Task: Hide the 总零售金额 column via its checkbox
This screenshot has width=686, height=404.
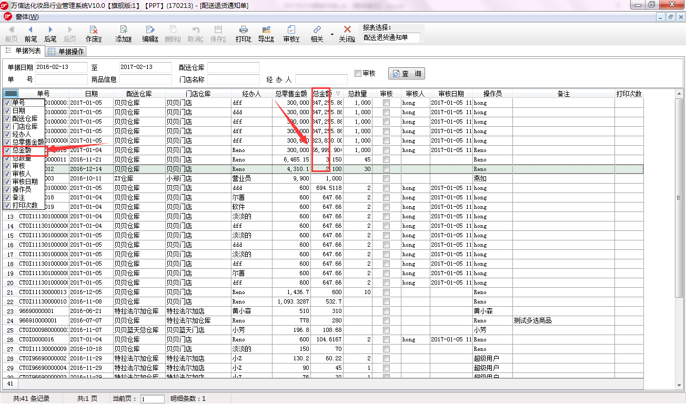Action: click(7, 142)
